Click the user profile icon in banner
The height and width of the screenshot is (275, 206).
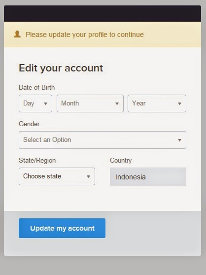click(17, 34)
